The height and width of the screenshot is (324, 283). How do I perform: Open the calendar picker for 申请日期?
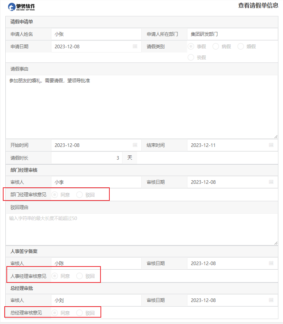click(x=135, y=46)
